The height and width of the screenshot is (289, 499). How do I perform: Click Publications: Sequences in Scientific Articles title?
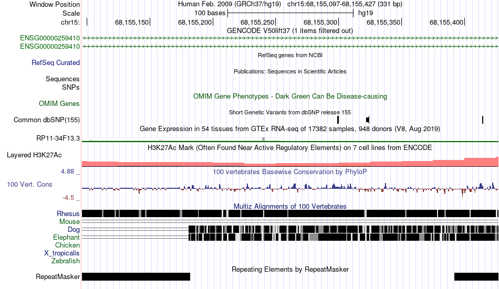(x=290, y=71)
